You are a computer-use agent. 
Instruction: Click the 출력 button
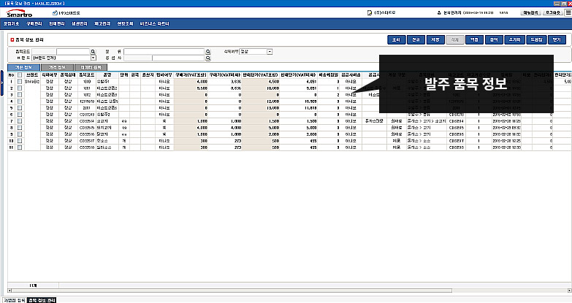click(x=494, y=39)
